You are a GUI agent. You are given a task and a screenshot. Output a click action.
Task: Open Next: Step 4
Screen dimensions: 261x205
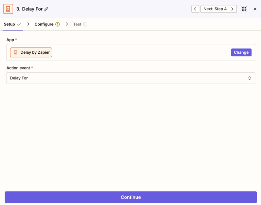click(x=218, y=9)
